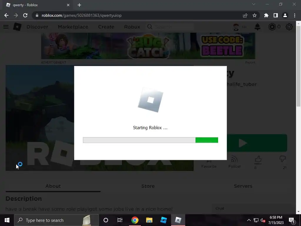
Task: Open the Discover page
Action: (x=37, y=27)
